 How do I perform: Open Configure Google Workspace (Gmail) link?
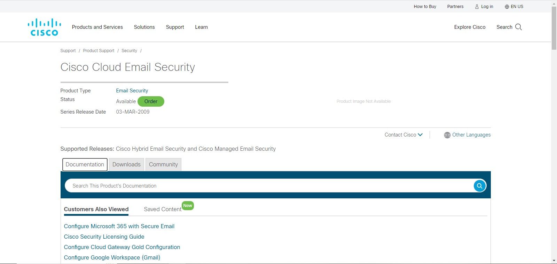pyautogui.click(x=112, y=257)
